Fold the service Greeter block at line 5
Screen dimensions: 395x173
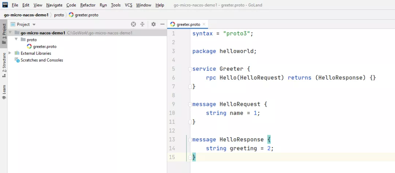(190, 69)
